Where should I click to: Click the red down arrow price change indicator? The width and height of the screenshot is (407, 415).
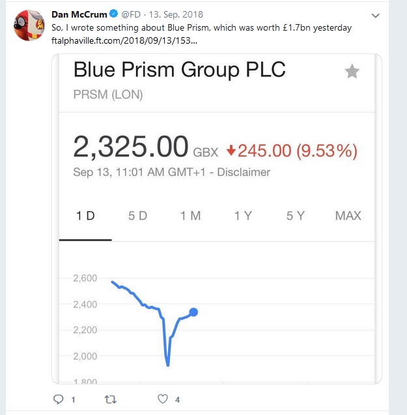[230, 151]
